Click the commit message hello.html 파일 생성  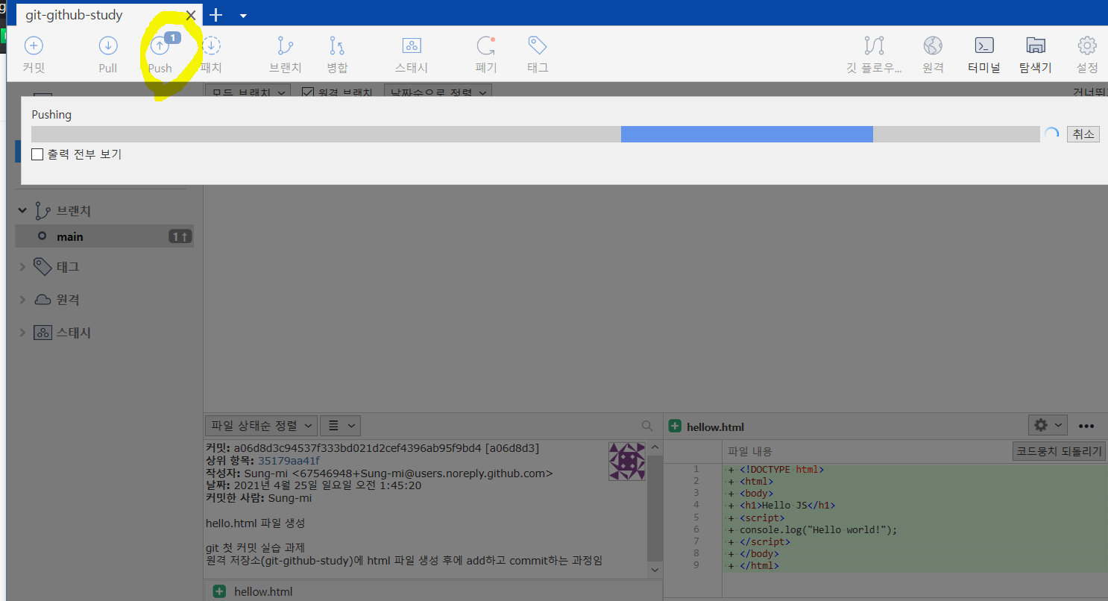pos(255,523)
